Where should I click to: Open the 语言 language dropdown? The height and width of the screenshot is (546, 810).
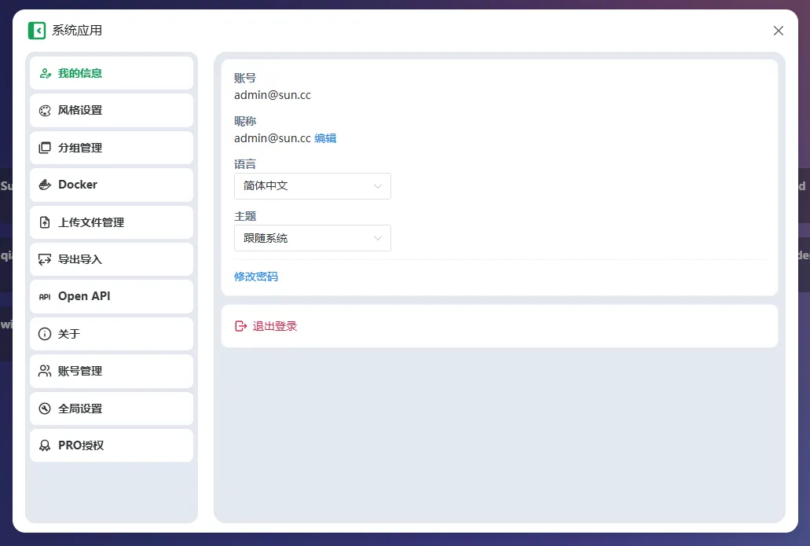click(x=312, y=186)
